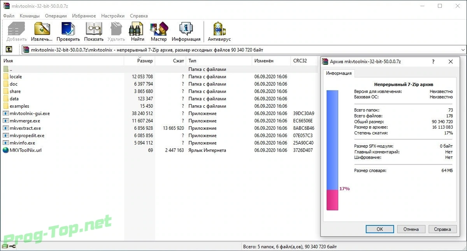Open the Команды menu

(x=30, y=16)
